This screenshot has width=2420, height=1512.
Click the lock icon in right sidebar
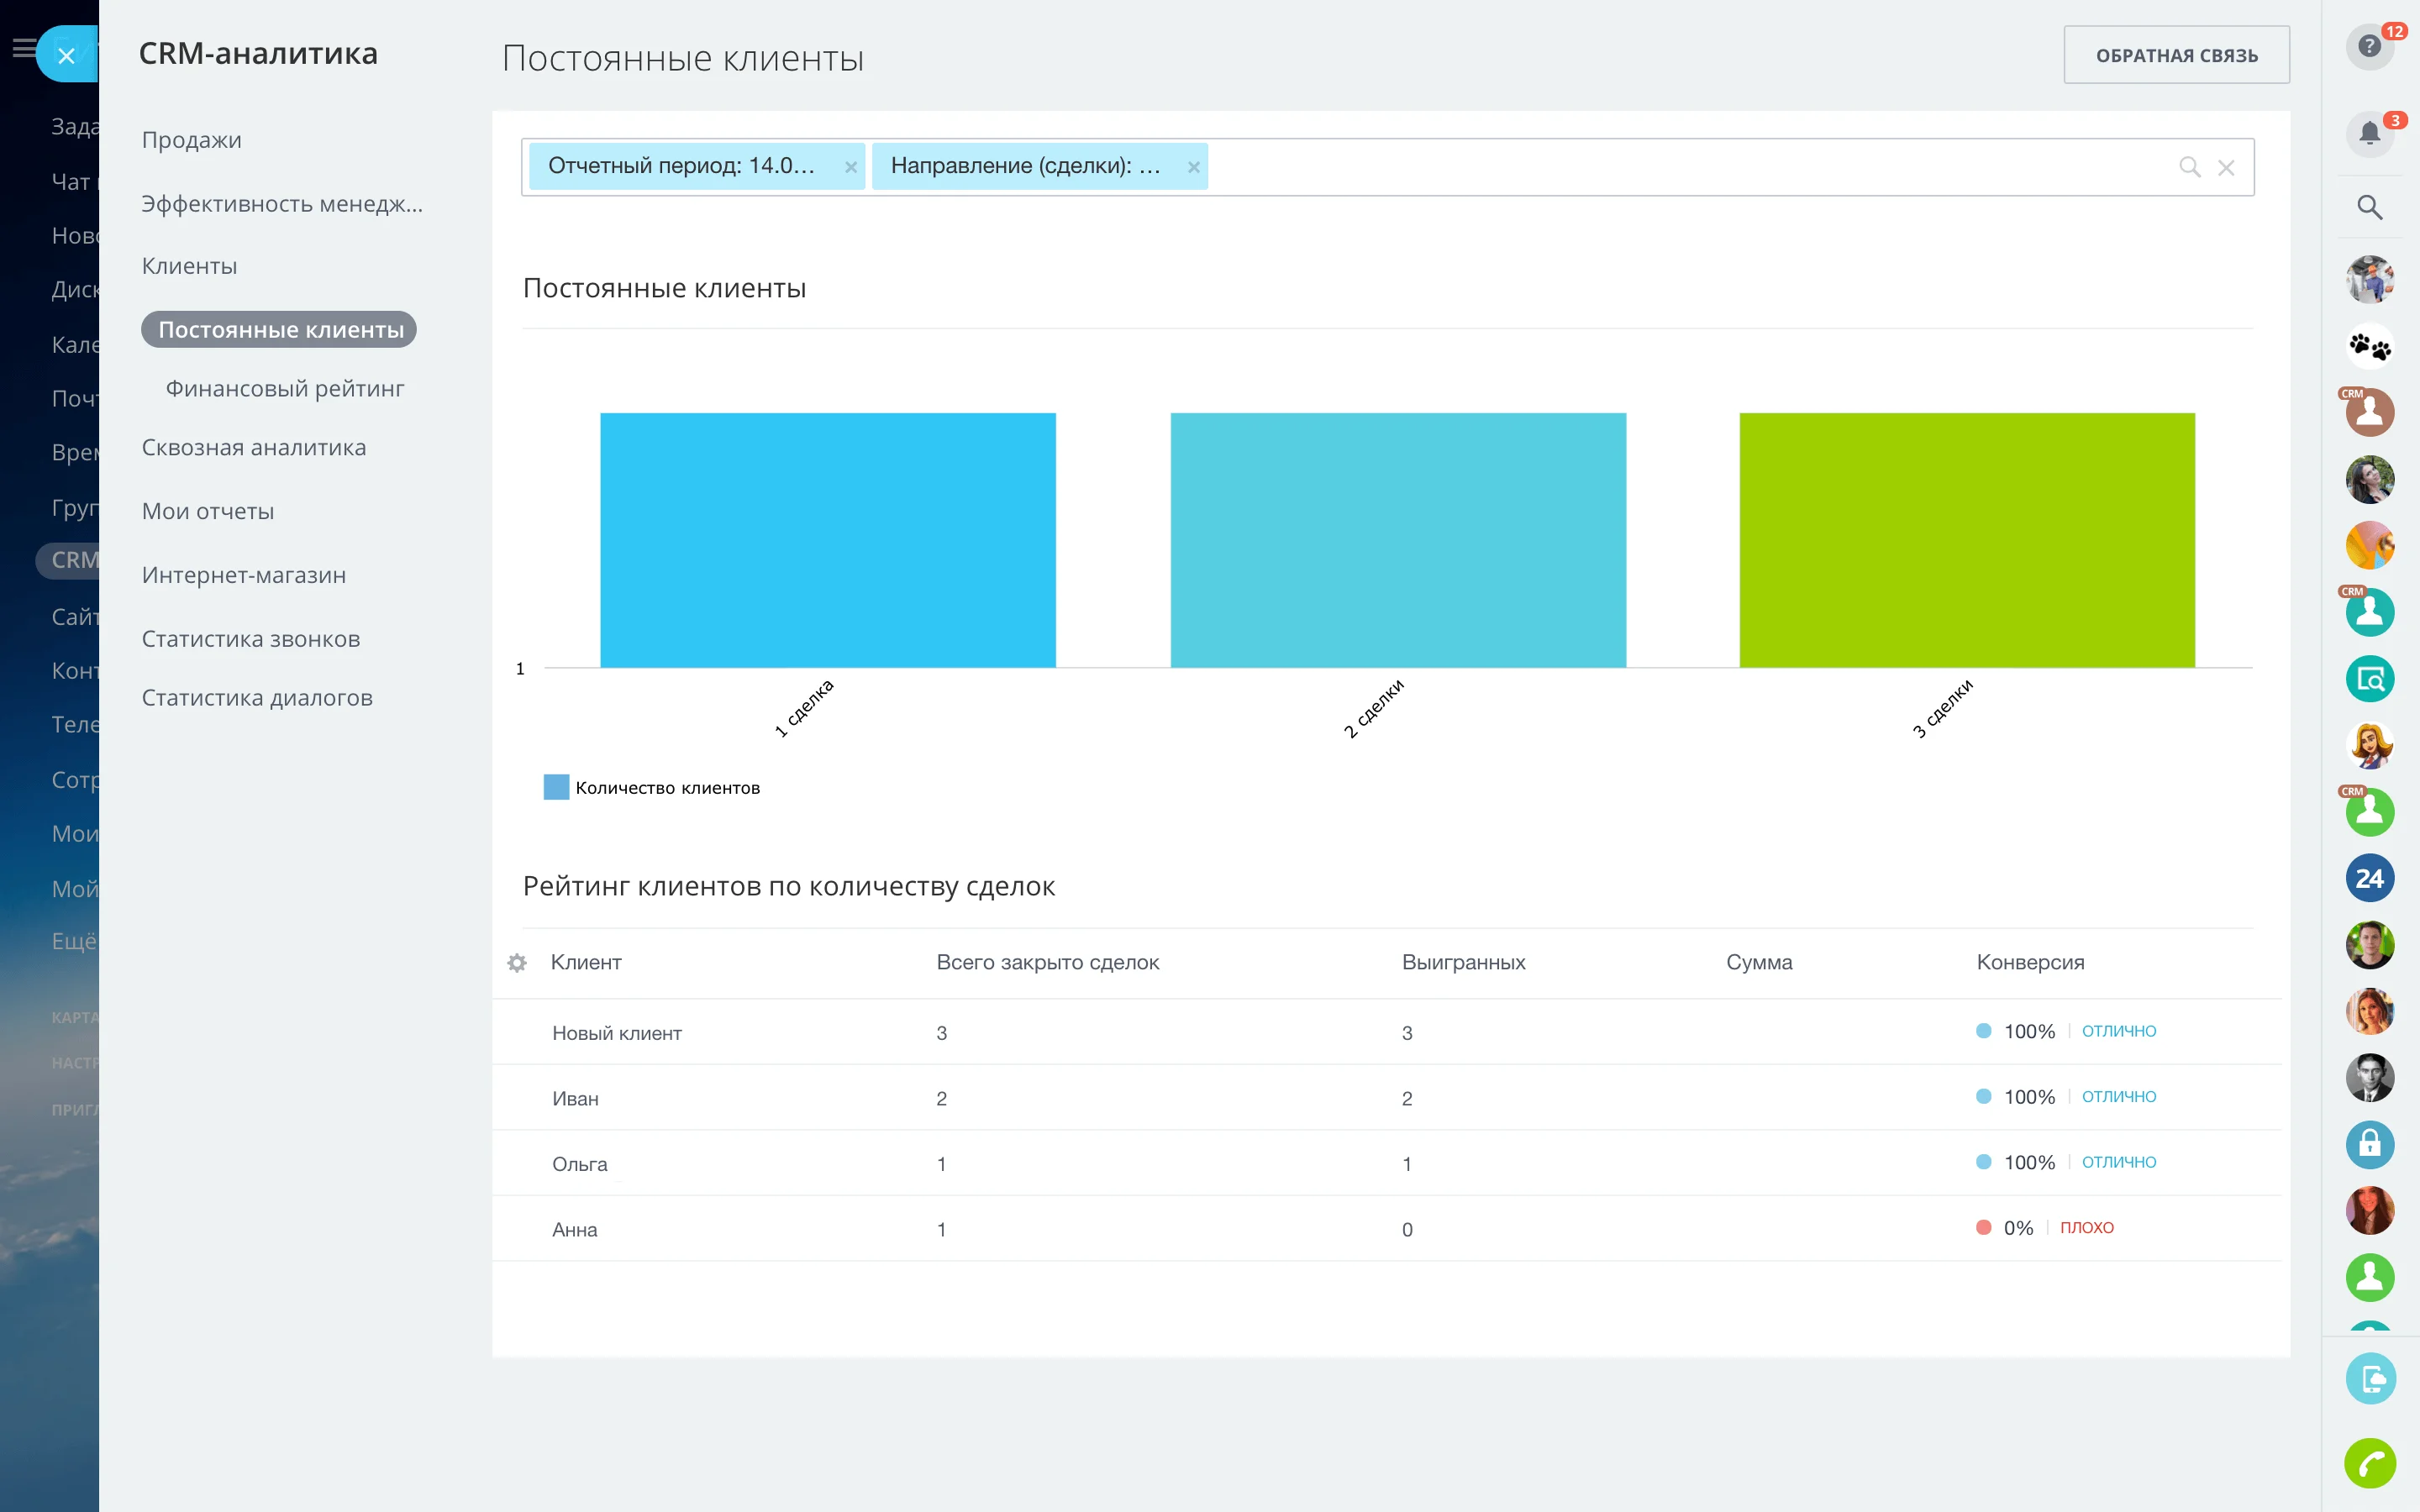tap(2369, 1144)
